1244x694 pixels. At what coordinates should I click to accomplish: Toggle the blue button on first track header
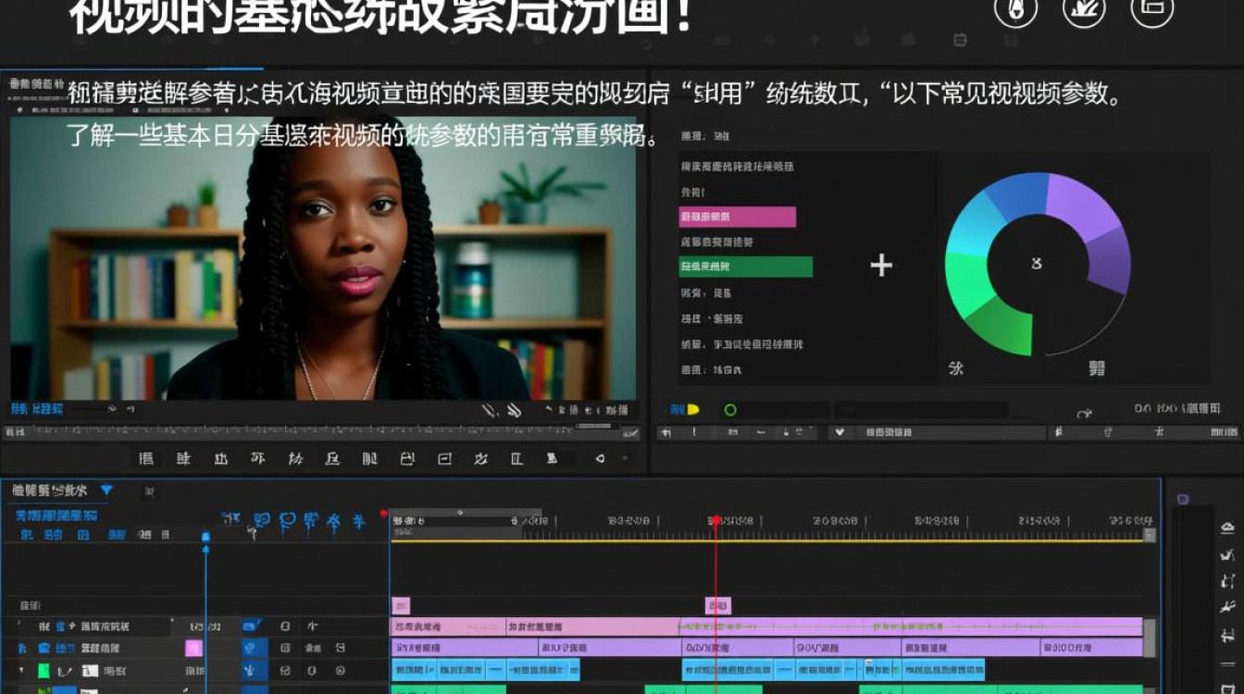click(251, 626)
